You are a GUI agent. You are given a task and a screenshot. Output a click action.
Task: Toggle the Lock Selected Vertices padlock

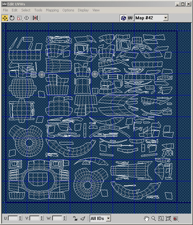(x=75, y=218)
